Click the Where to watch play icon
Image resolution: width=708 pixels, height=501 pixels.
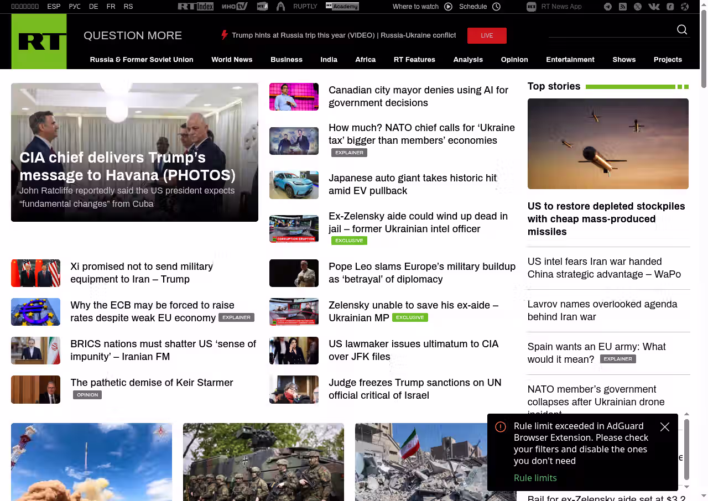[x=448, y=7]
